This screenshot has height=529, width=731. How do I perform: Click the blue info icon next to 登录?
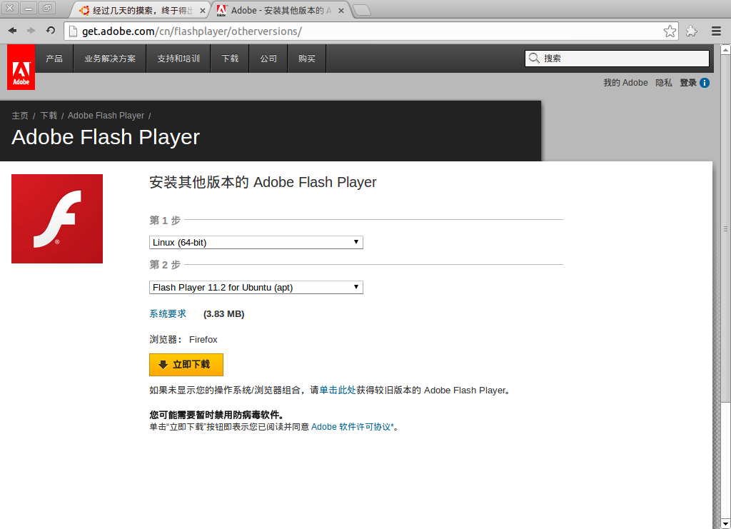pos(705,83)
